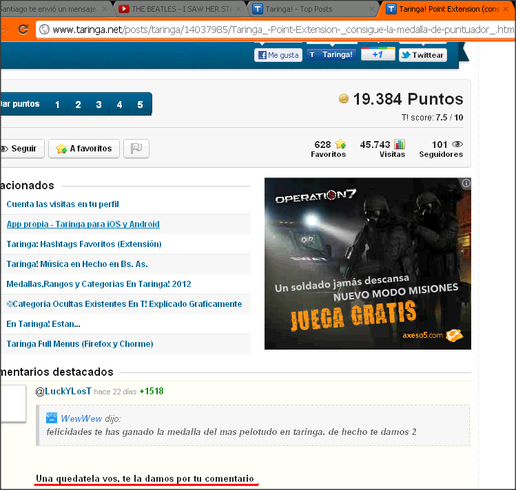
Task: Switch to the Taringa! Top Posts tab
Action: [313, 9]
